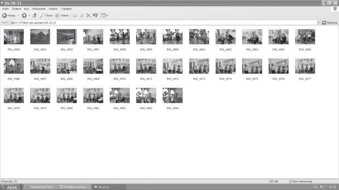The width and height of the screenshot is (339, 190).
Task: Select thumbnail IMG_4957
Action: pos(93,37)
